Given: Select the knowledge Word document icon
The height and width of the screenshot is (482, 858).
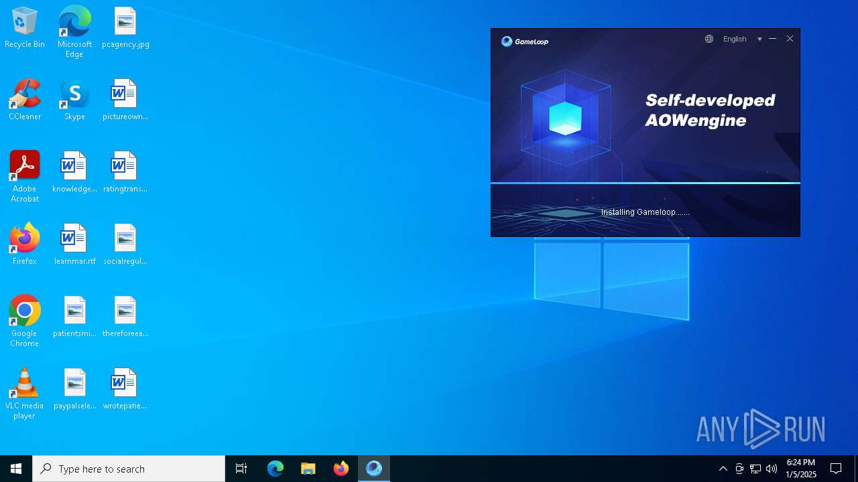Looking at the screenshot, I should coord(74,173).
